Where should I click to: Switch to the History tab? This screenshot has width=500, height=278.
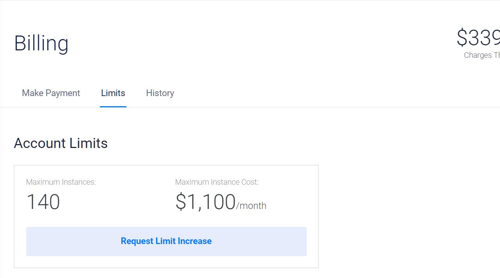pos(160,93)
